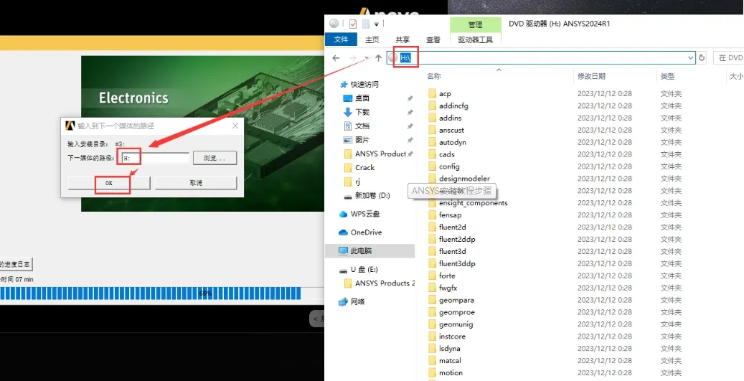
Task: Click the installer's blue progress bar
Action: pyautogui.click(x=150, y=293)
